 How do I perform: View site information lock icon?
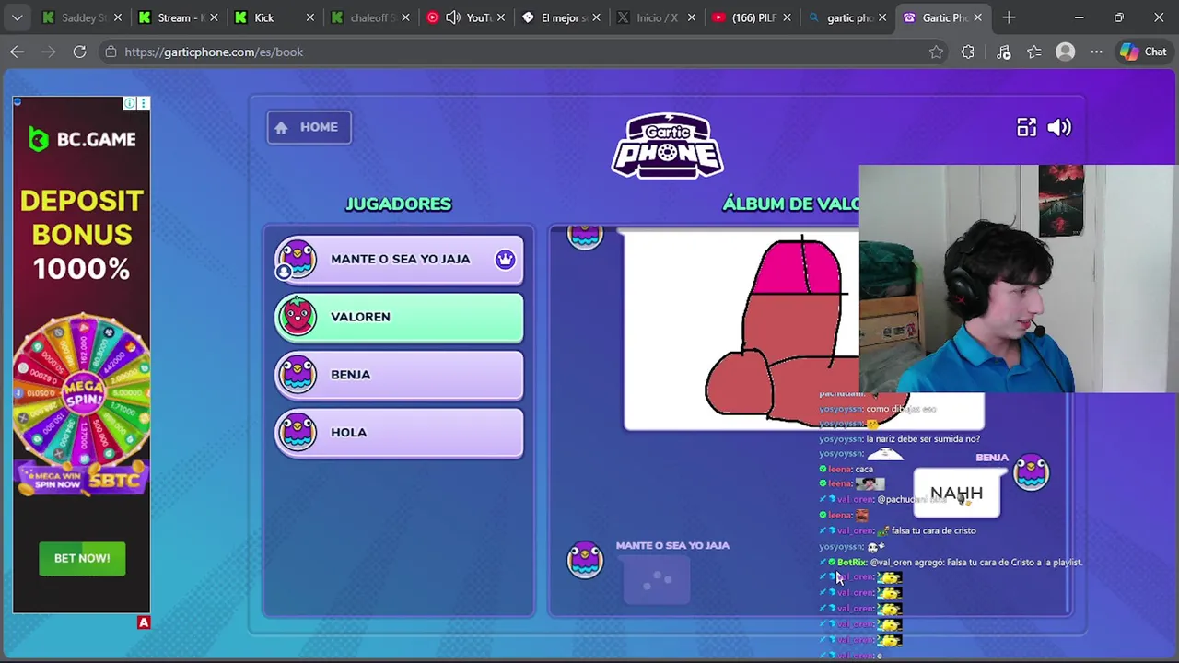pos(111,52)
